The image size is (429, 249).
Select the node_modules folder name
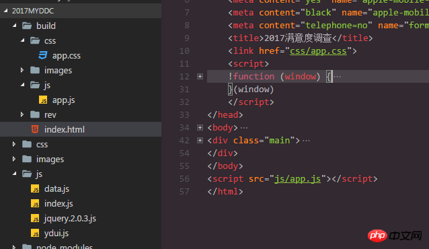(65, 246)
